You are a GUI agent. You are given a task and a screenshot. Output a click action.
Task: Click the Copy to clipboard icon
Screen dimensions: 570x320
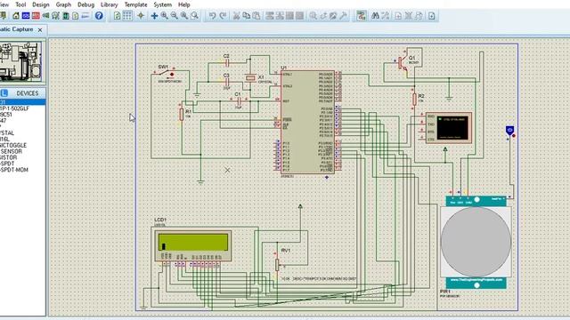click(x=246, y=16)
